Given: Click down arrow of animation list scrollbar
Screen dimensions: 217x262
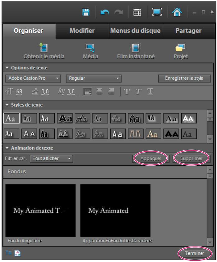Looking at the screenshot, I should [210, 242].
